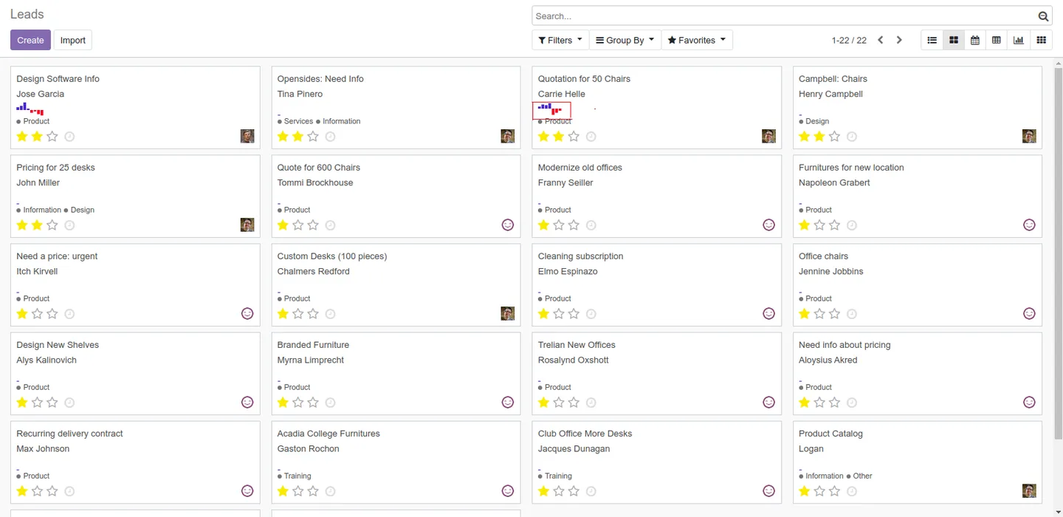This screenshot has height=517, width=1063.
Task: Click smiley icon on Furnitures for new location
Action: [x=1029, y=225]
